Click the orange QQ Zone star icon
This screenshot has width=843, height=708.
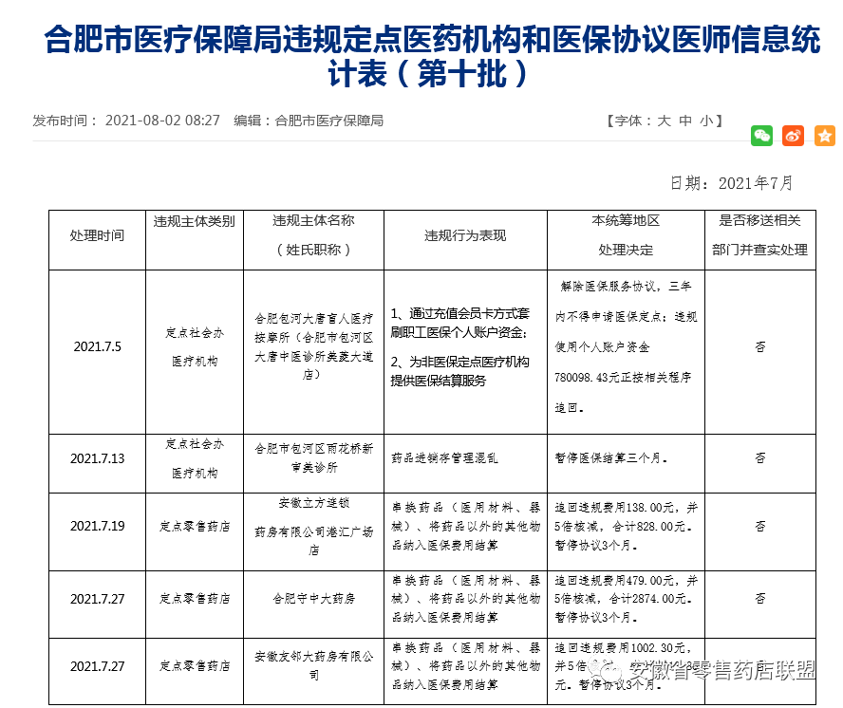tap(824, 136)
